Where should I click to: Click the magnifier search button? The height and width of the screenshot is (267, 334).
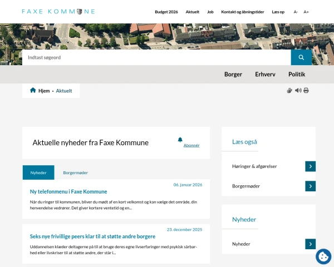(301, 57)
